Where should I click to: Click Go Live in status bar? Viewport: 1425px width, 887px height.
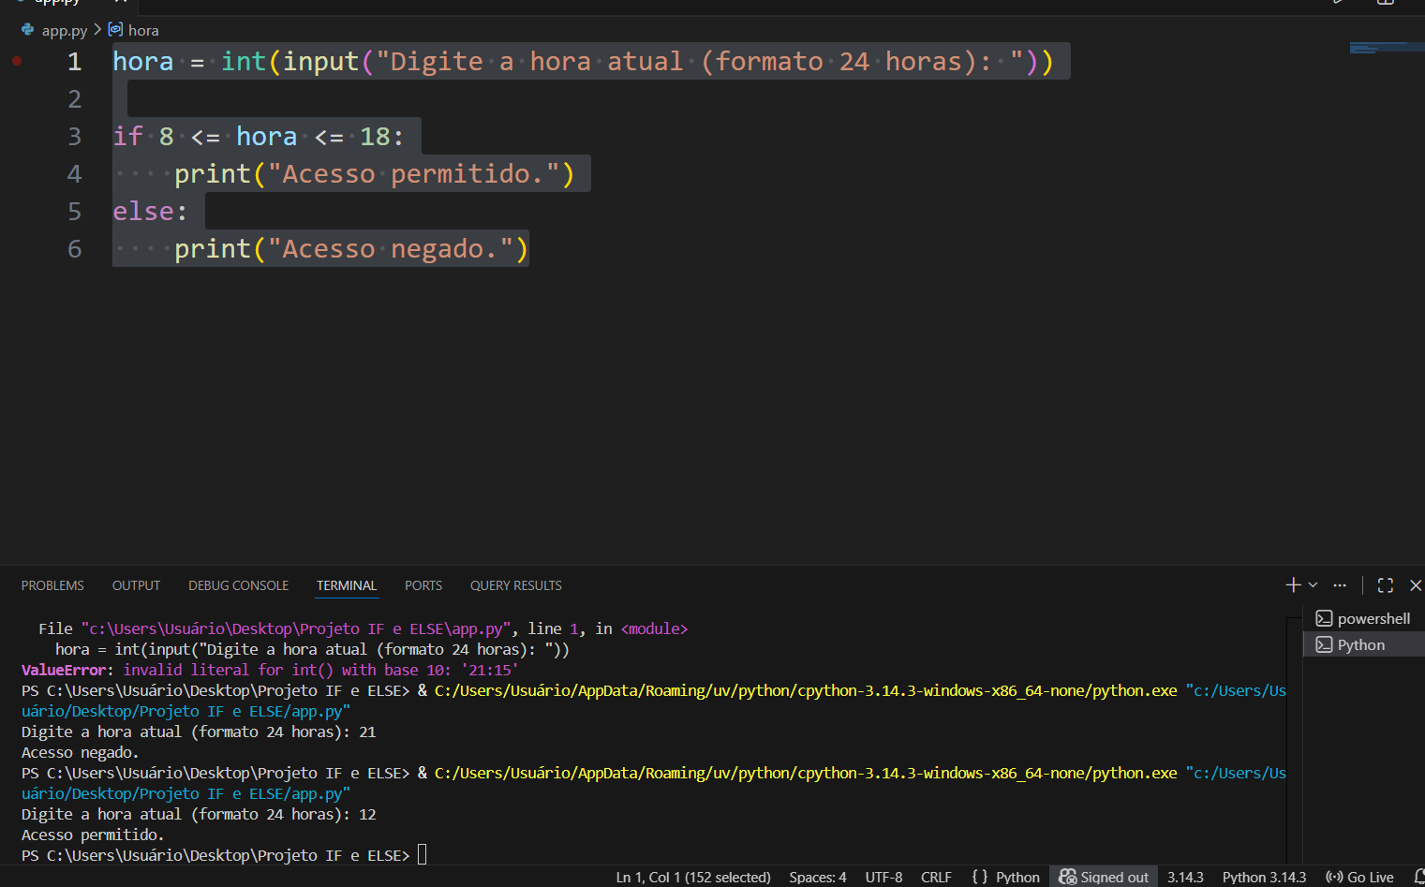tap(1359, 877)
